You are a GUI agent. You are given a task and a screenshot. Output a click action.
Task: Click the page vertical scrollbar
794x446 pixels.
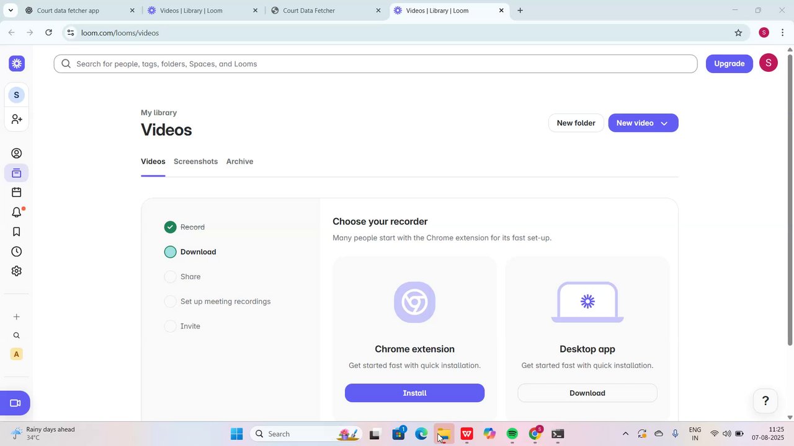[790, 200]
